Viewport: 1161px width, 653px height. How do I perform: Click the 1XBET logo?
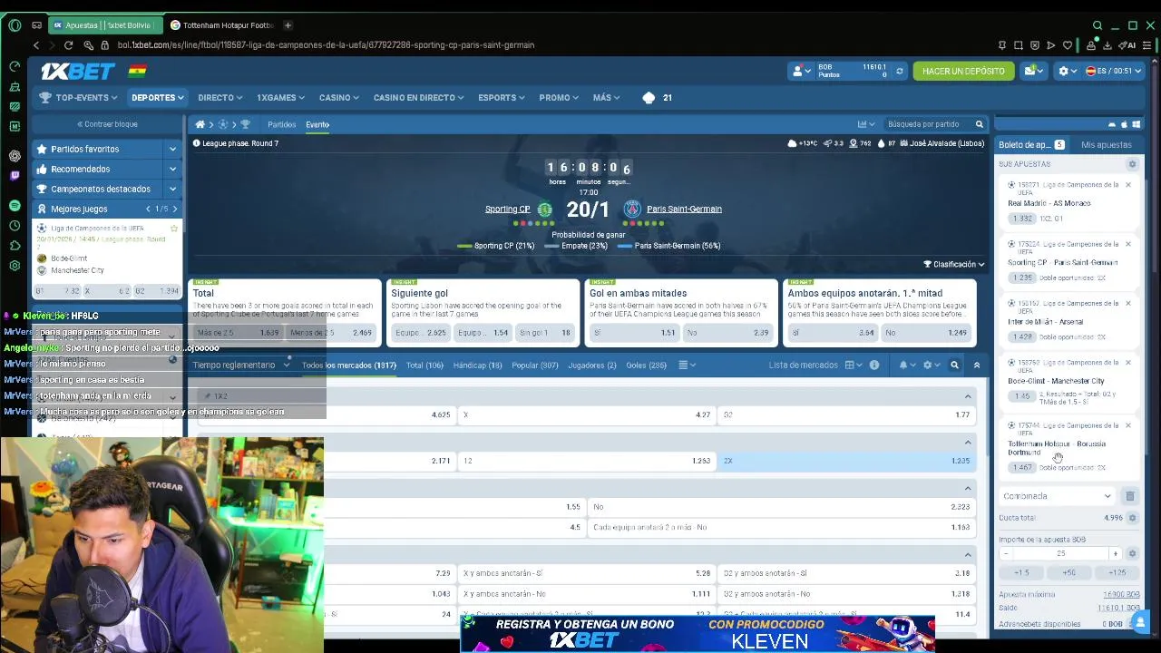pos(77,71)
